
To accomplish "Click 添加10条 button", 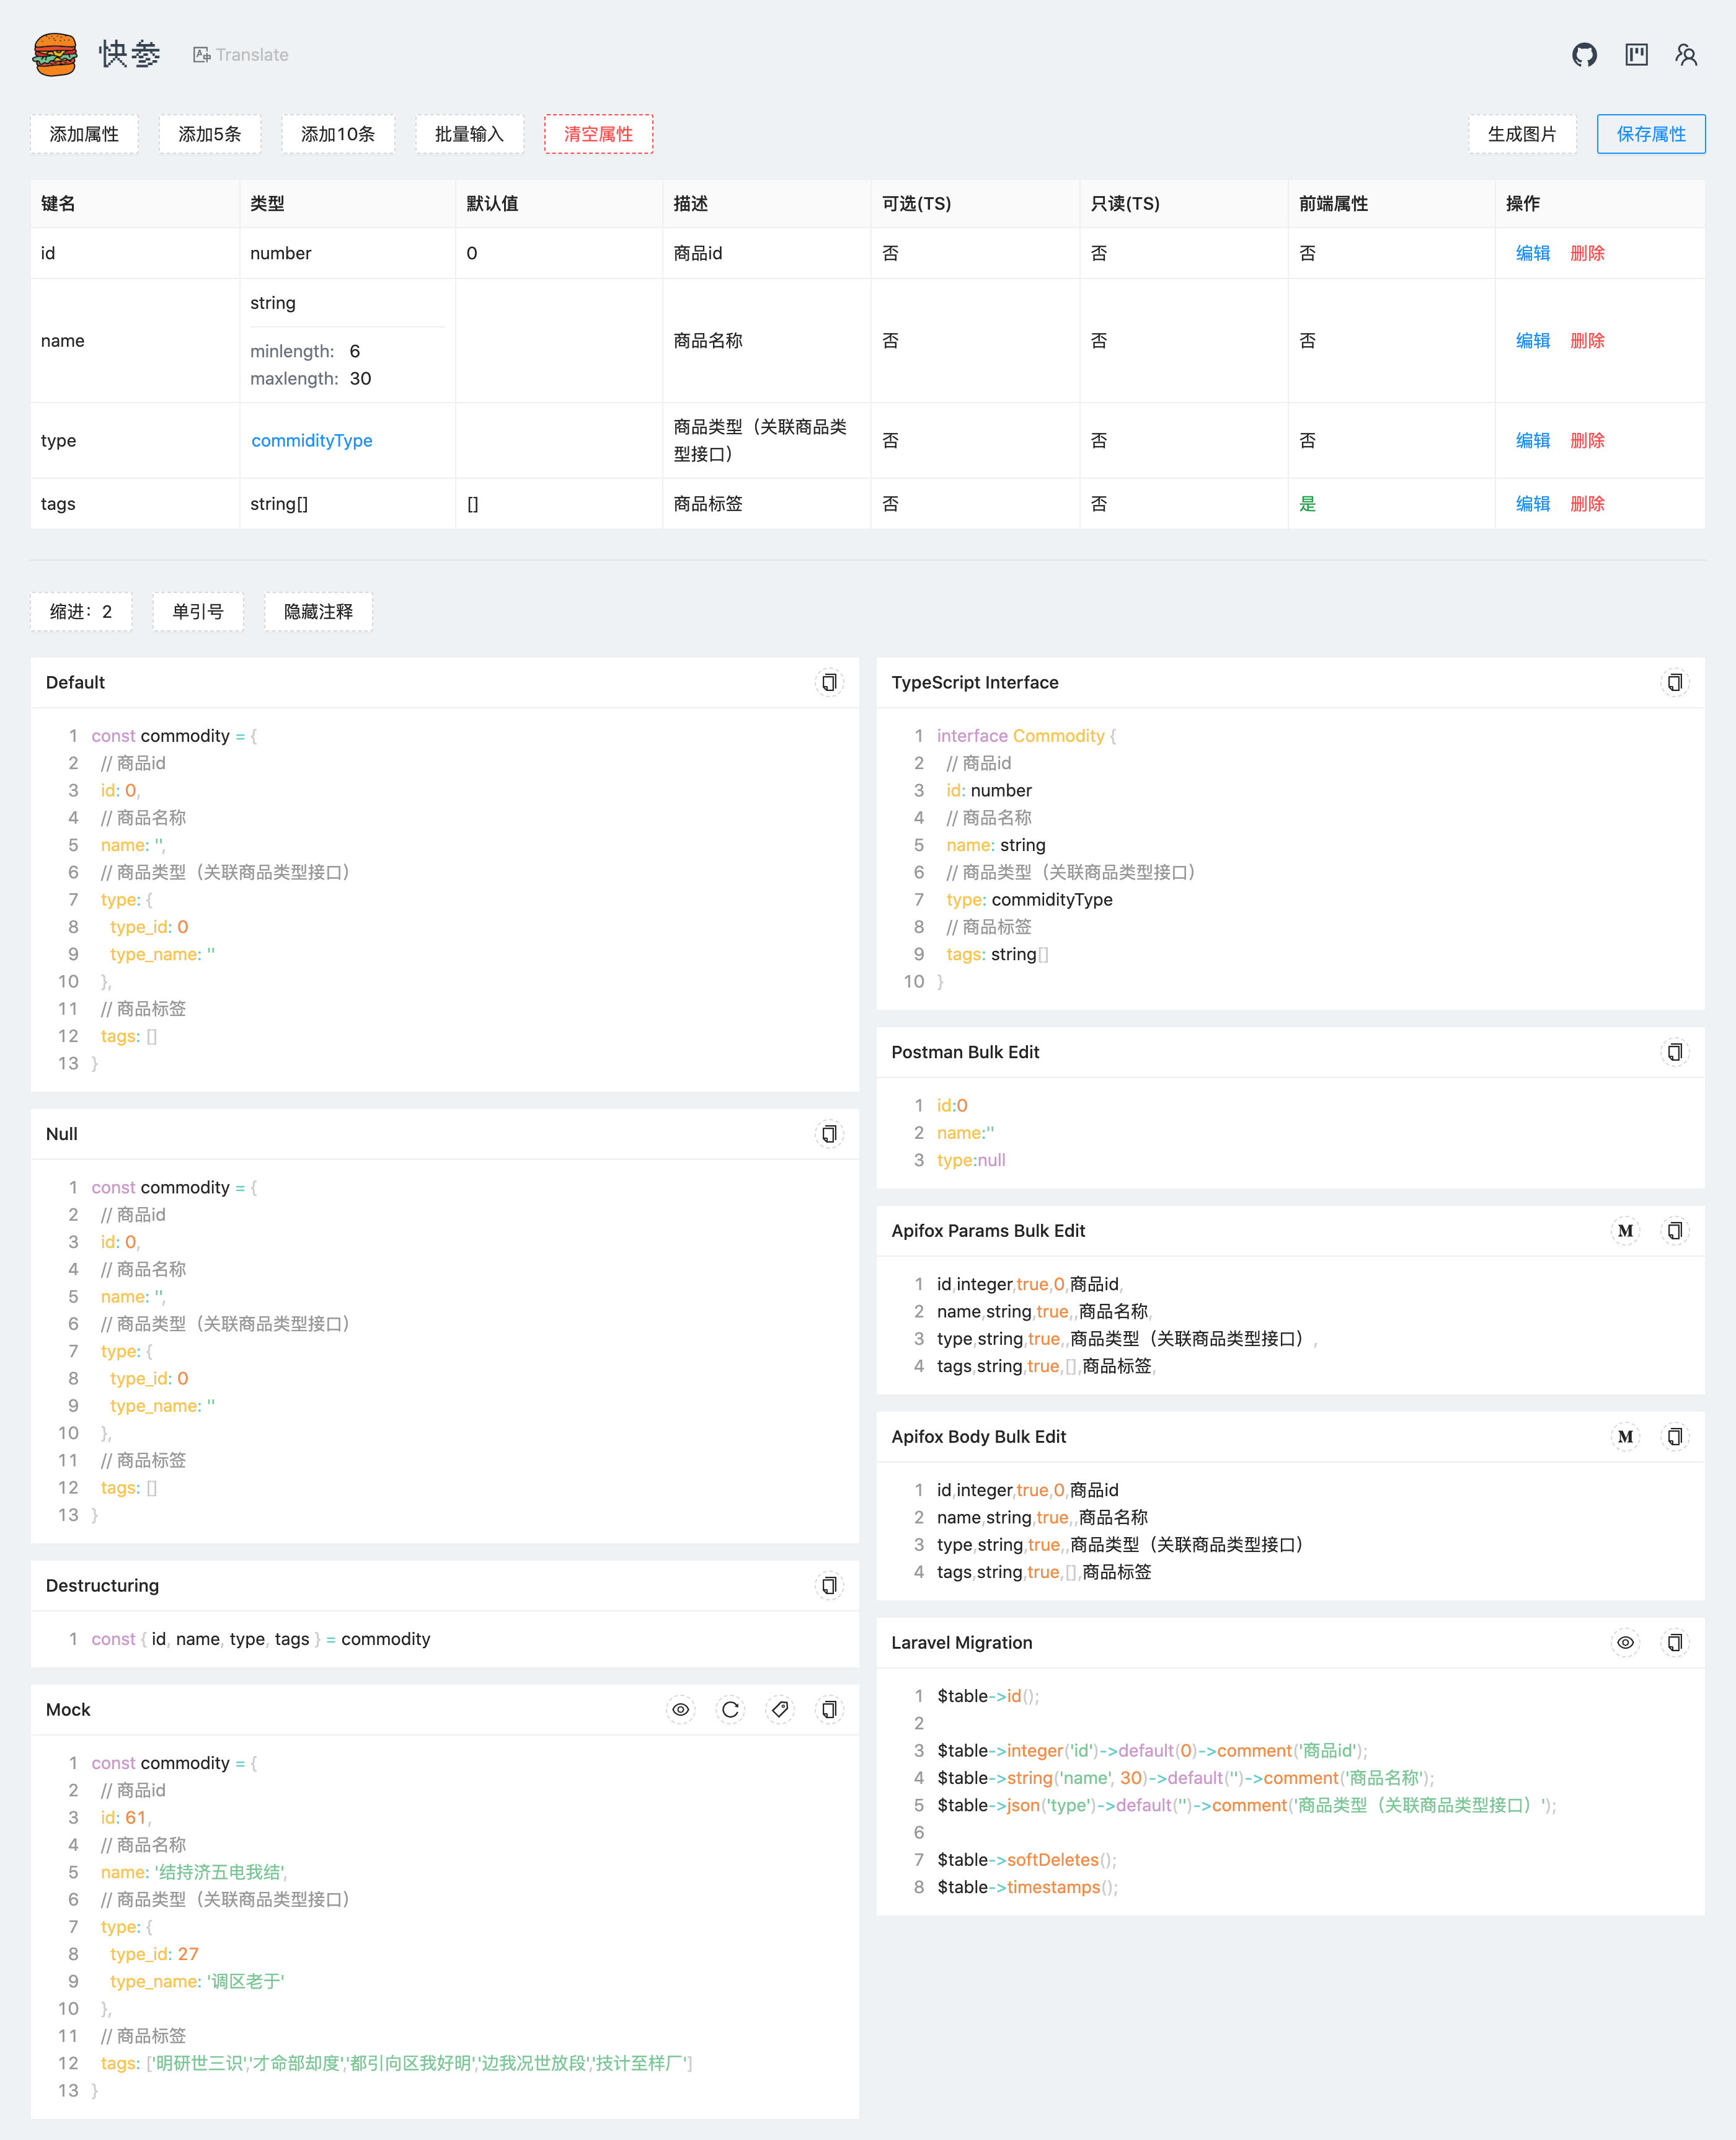I will click(x=338, y=134).
